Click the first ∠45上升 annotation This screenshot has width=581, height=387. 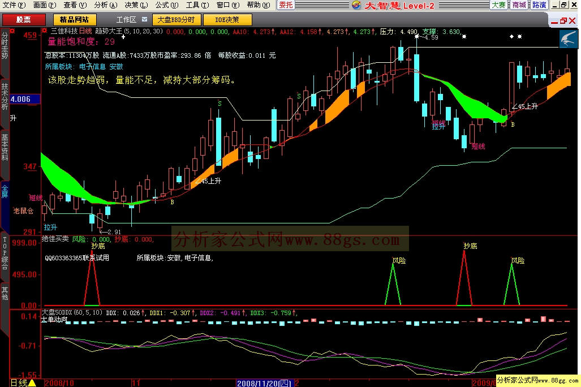click(x=208, y=181)
